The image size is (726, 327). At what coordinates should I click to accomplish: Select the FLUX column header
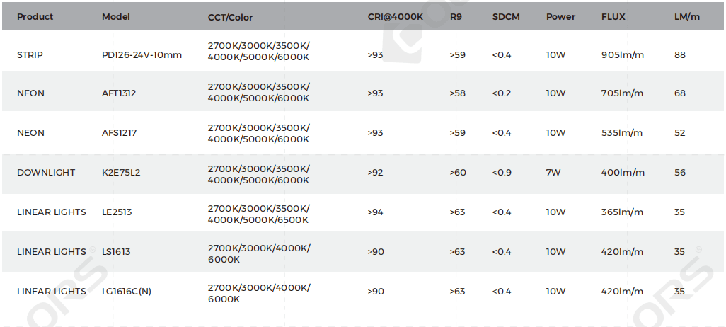coord(613,17)
